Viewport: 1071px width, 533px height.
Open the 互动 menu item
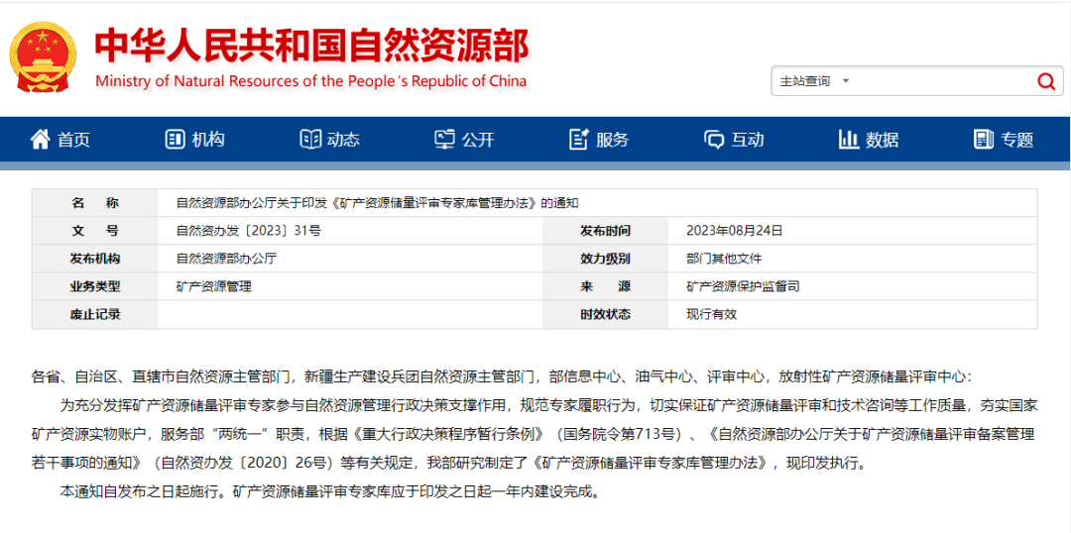tap(734, 140)
